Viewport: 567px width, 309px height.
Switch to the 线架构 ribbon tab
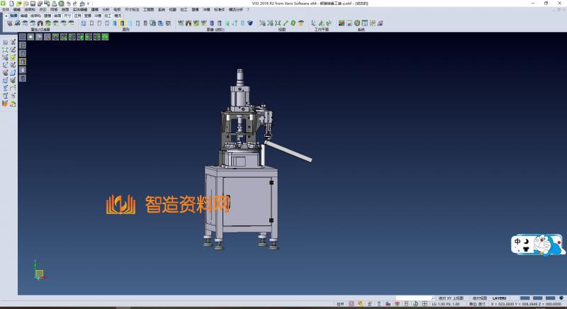[35, 15]
